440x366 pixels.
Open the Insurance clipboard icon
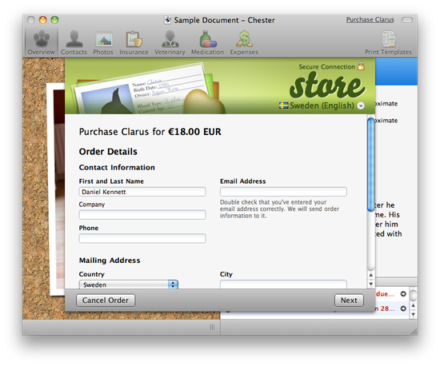tap(134, 42)
